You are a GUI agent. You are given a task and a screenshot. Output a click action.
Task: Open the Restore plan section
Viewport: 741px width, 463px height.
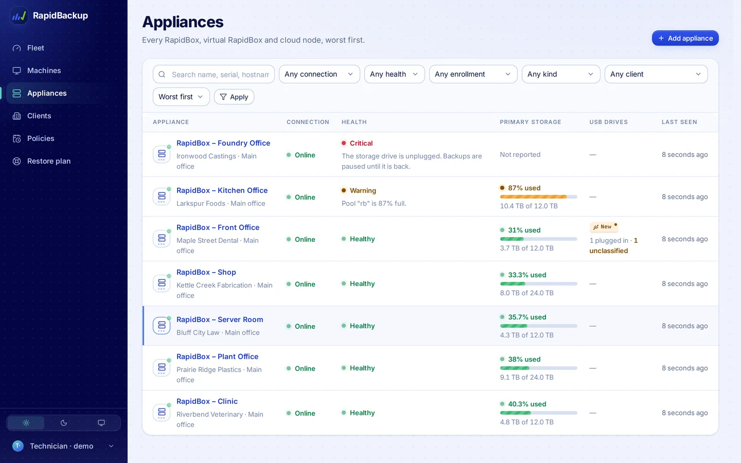(x=64, y=161)
